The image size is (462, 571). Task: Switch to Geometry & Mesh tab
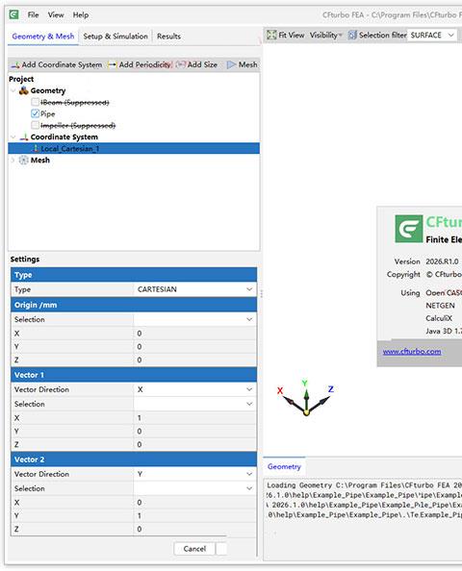pos(43,37)
